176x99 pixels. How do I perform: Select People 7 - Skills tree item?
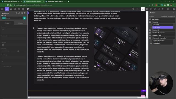163,35
